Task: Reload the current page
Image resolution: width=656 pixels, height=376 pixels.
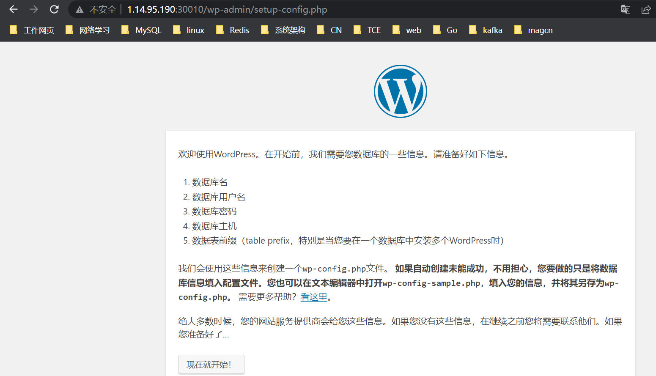Action: click(54, 9)
